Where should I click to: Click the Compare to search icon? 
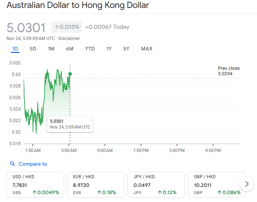pos(13,164)
